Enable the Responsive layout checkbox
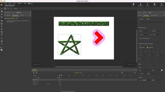This screenshot has height=92, width=165. pyautogui.click(x=5, y=18)
